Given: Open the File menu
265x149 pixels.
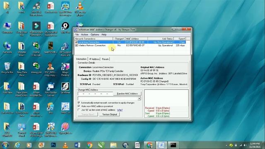Looking at the screenshot, I should tap(77, 34).
